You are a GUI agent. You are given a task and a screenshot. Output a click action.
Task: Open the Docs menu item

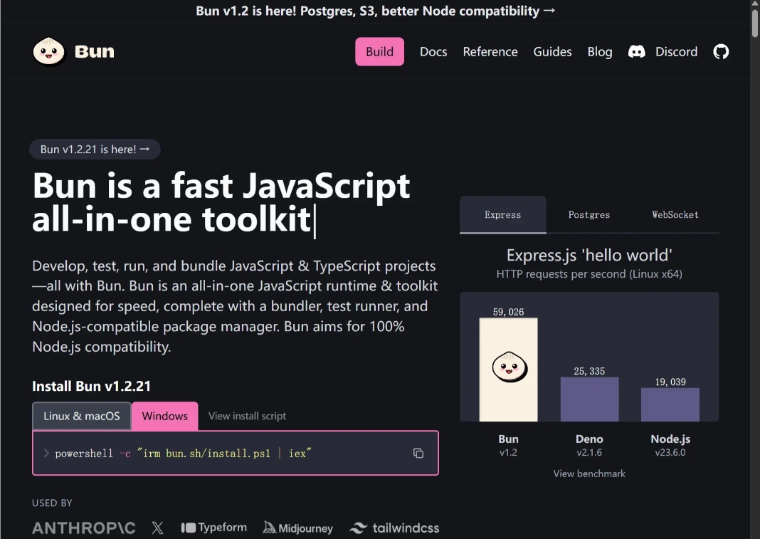click(433, 51)
